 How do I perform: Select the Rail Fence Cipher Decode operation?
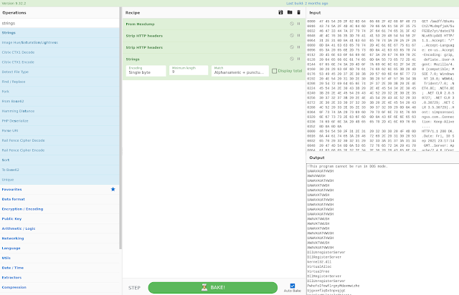tap(60, 140)
